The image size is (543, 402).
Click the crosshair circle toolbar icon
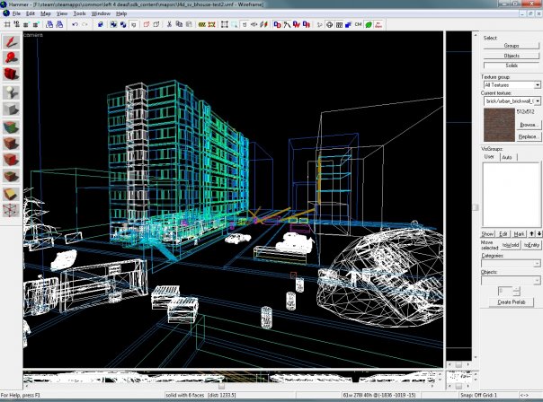point(329,24)
